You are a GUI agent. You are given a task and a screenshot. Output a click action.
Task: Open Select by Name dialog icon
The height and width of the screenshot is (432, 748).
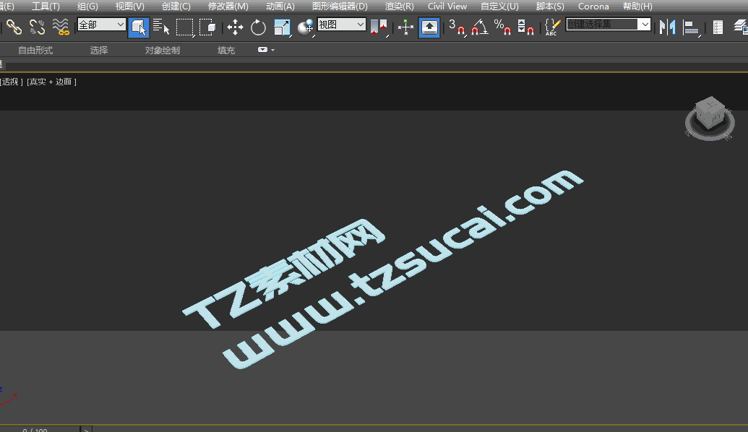tap(161, 27)
